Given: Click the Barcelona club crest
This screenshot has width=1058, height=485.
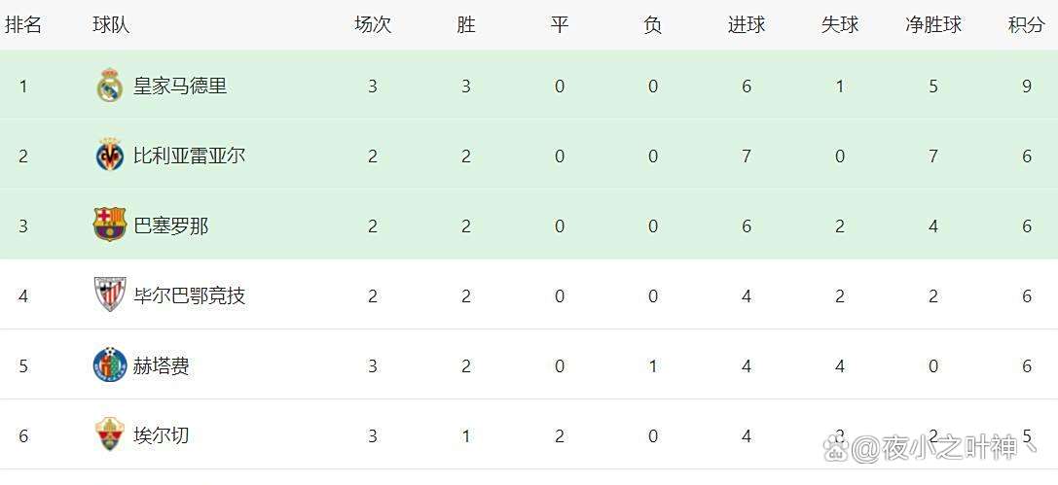Looking at the screenshot, I should tap(109, 225).
